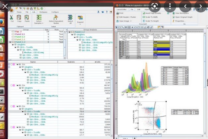Collapse the Panel_1.2 group
208x139 pixels.
10,42
